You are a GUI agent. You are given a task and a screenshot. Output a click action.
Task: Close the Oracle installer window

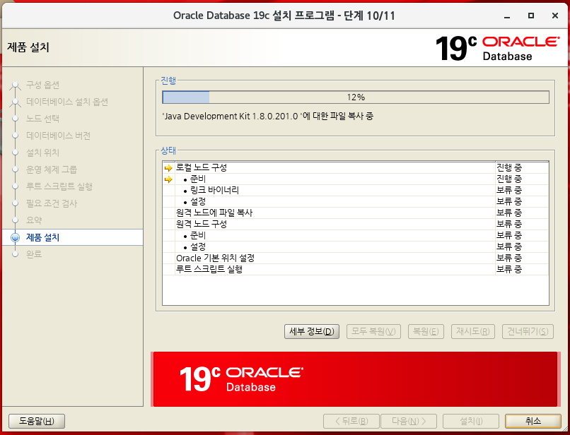554,16
